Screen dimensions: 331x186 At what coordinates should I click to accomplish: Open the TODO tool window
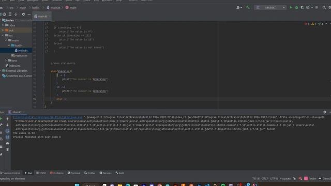(41, 173)
